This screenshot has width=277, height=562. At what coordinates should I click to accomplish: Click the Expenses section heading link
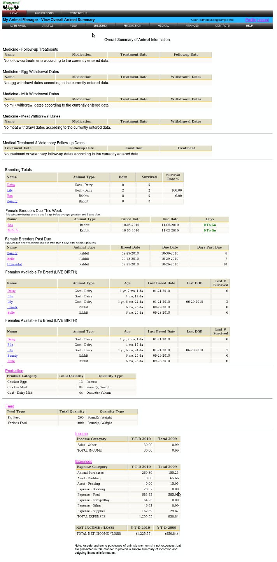tap(84, 462)
